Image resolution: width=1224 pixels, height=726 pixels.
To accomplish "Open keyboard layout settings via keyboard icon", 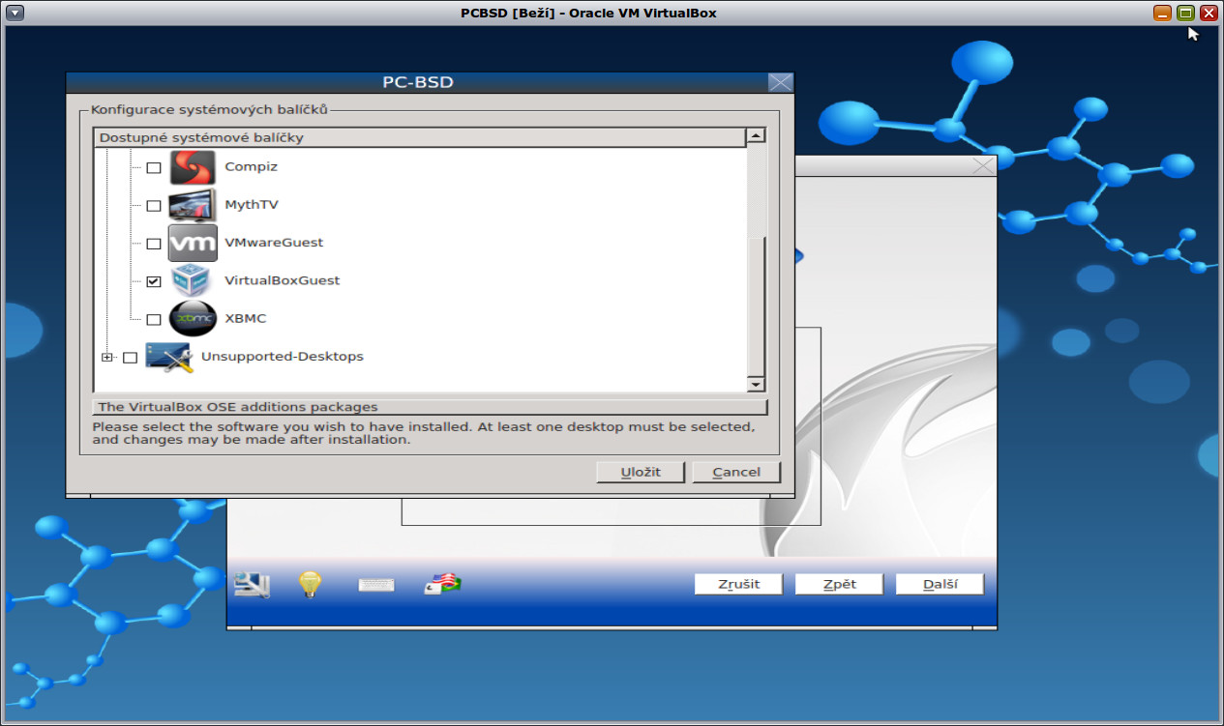I will pyautogui.click(x=375, y=583).
